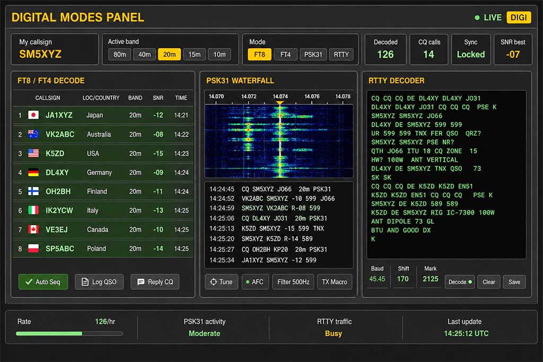Click the yellow DIGI badge
This screenshot has width=543, height=362.
(x=519, y=17)
